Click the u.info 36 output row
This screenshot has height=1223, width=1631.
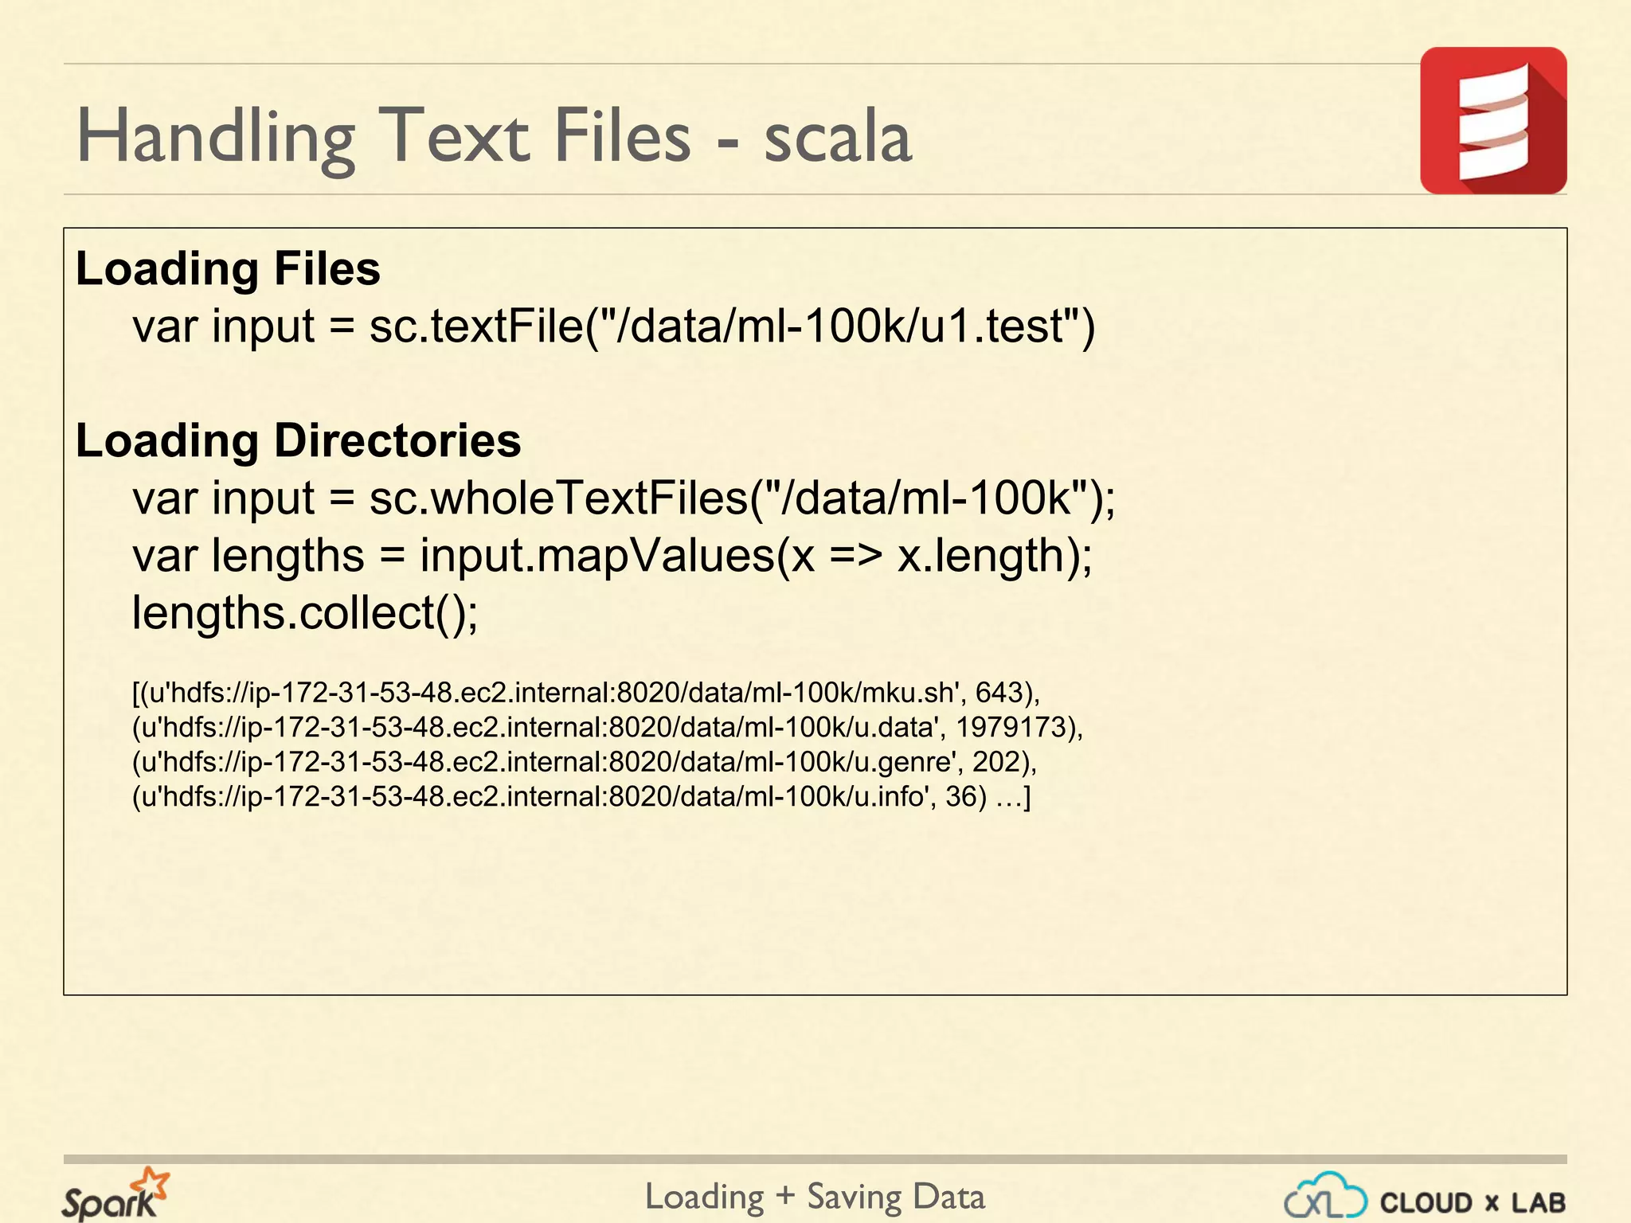(x=581, y=796)
